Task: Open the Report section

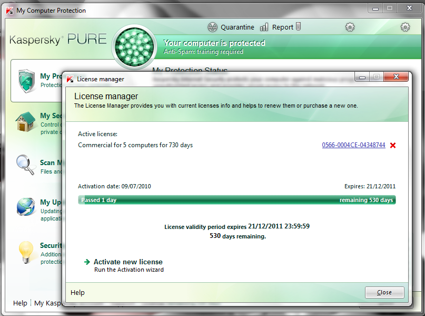Action: (x=282, y=27)
